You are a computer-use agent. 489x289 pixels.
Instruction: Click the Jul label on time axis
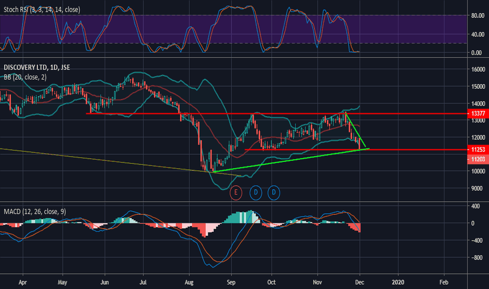[143, 283]
